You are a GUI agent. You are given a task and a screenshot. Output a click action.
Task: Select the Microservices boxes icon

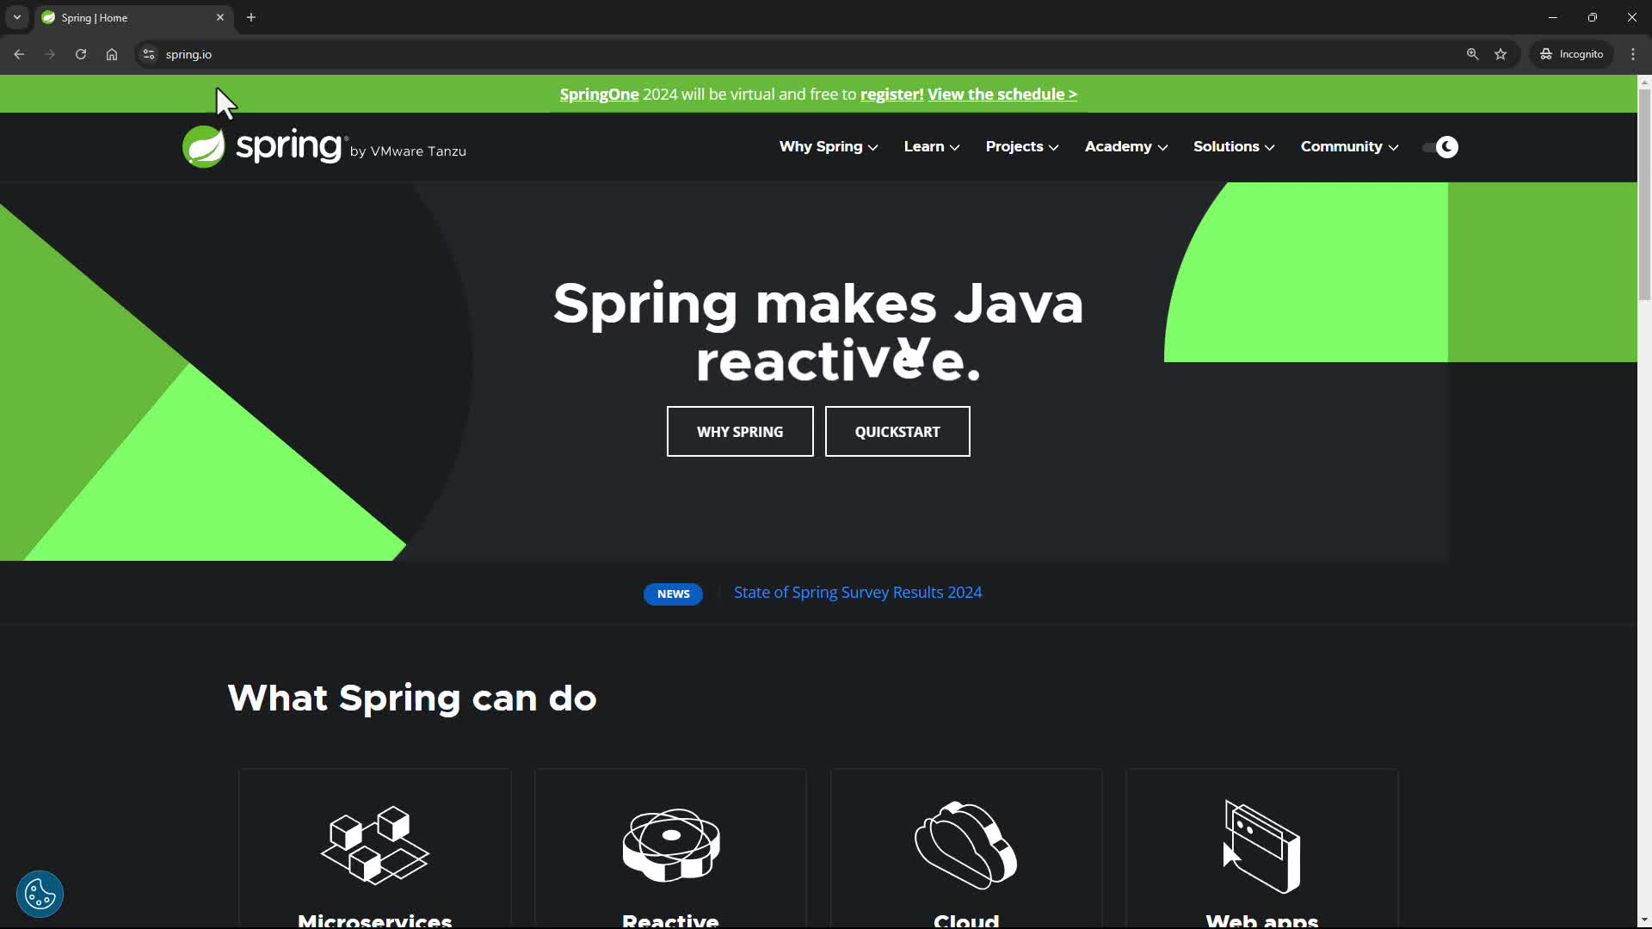(x=375, y=845)
